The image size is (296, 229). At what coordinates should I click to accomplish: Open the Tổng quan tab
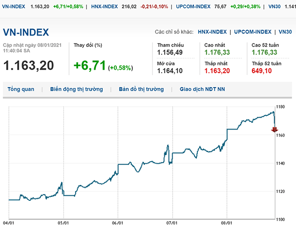pos(21,90)
